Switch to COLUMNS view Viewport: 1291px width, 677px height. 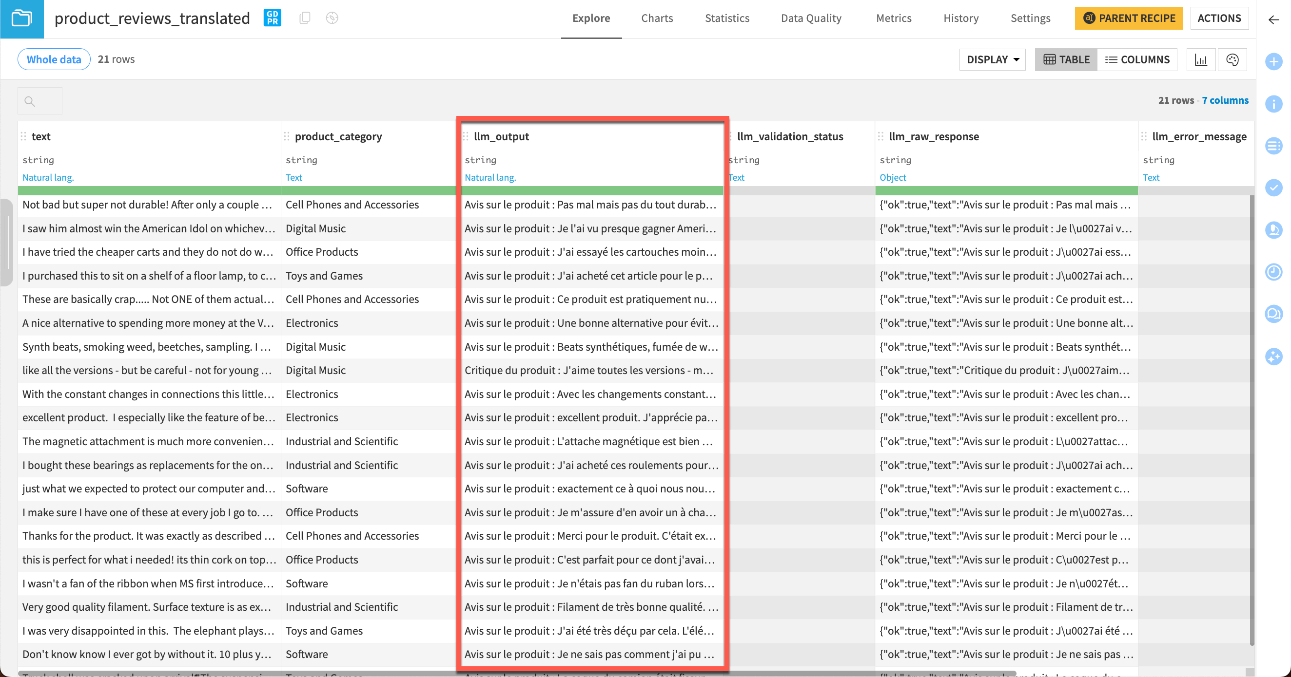tap(1137, 59)
